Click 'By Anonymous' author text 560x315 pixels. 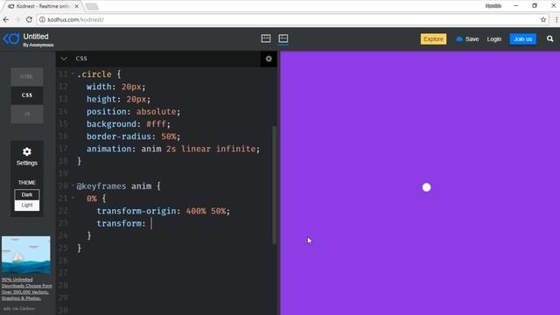click(x=38, y=45)
